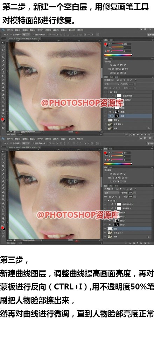Select the Crop tool in lower Photoshop window
This screenshot has height=350, width=154.
click(3, 166)
